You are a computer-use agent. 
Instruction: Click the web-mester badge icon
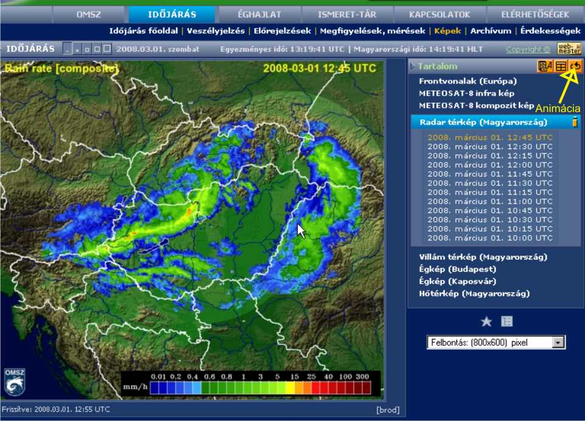click(x=569, y=49)
